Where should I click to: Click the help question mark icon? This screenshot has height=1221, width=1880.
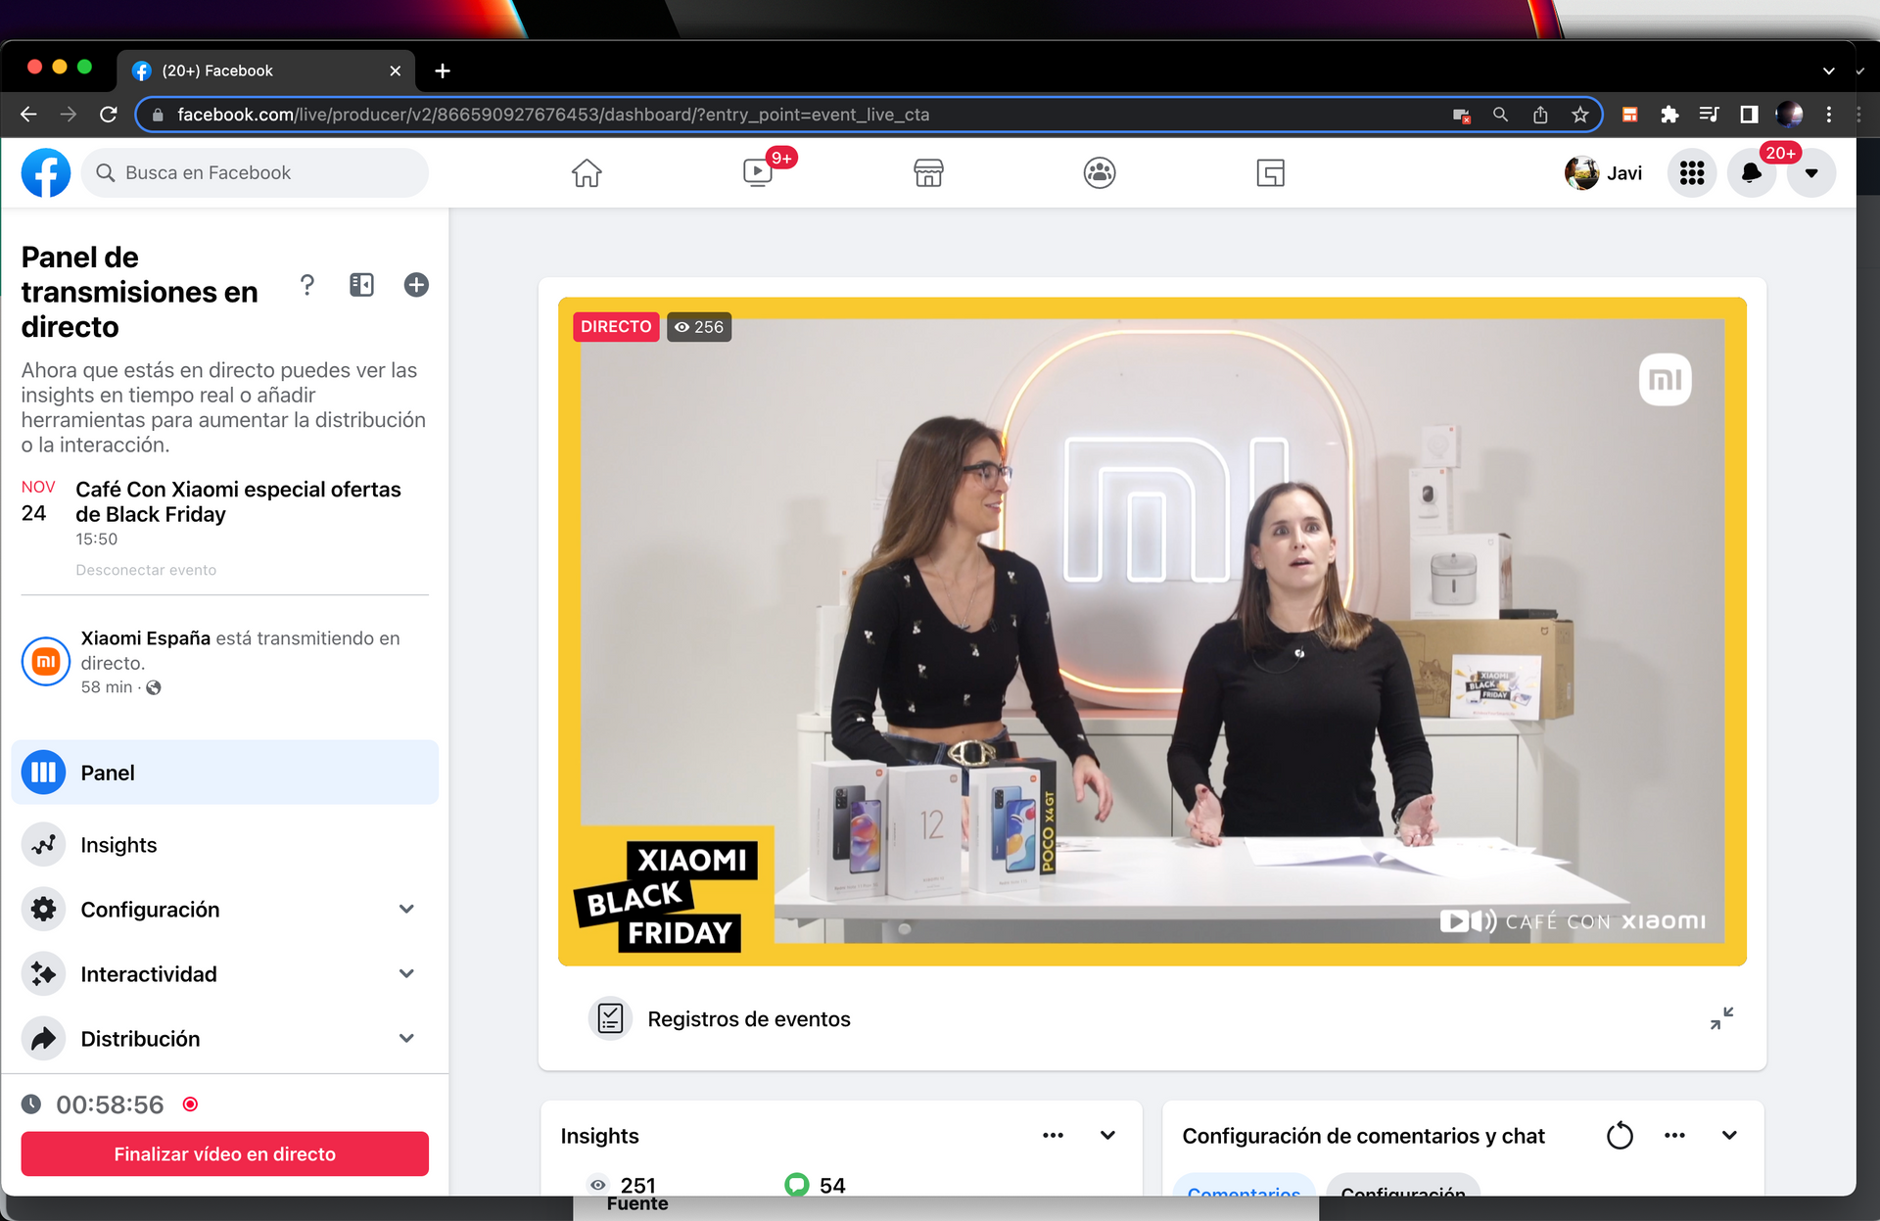tap(307, 285)
